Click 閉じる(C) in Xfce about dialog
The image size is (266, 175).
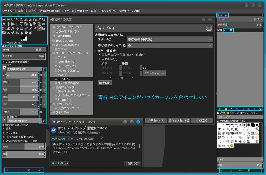(132, 163)
